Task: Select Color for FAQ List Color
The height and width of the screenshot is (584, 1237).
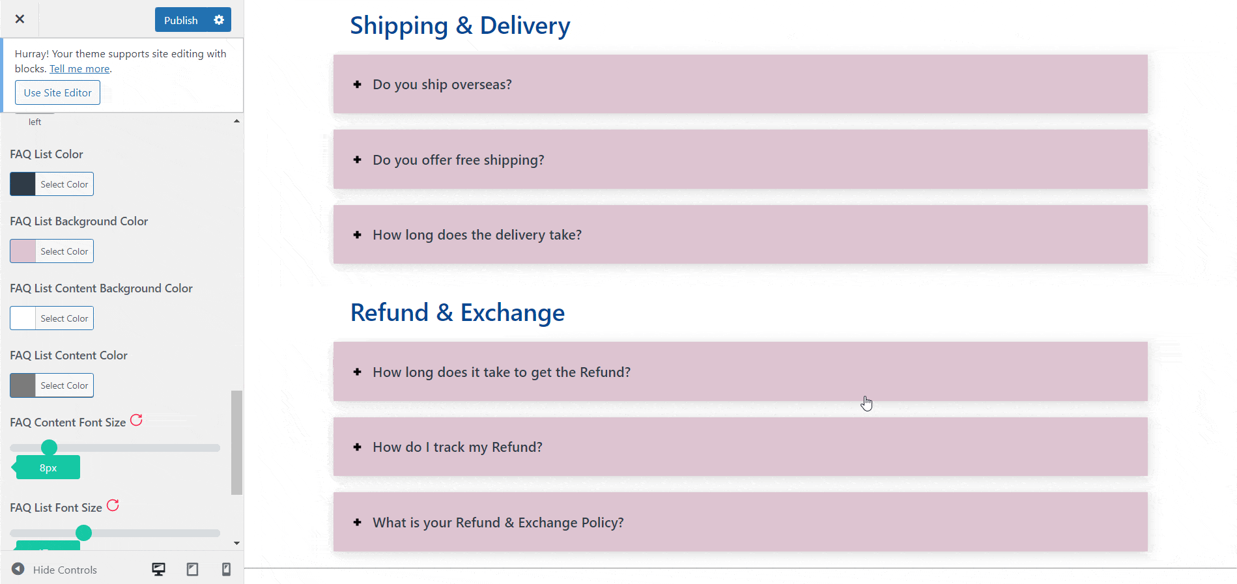Action: click(x=63, y=184)
